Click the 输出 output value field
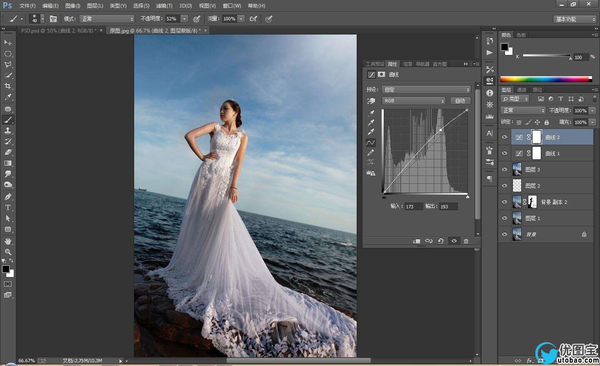This screenshot has height=366, width=600. pyautogui.click(x=448, y=207)
